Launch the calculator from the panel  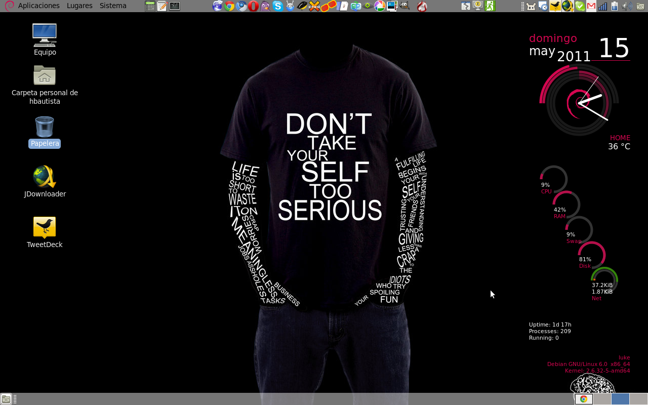click(x=150, y=6)
